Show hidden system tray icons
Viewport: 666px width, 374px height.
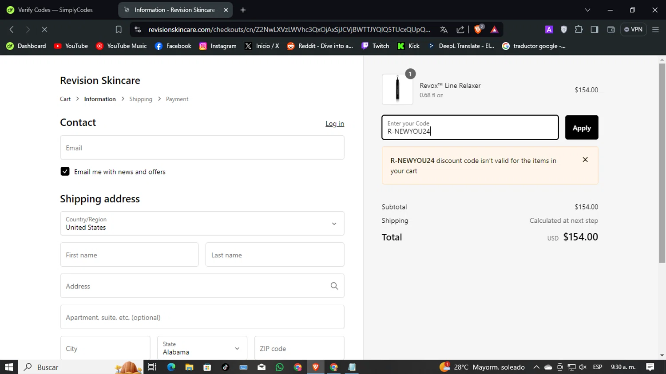(x=536, y=367)
